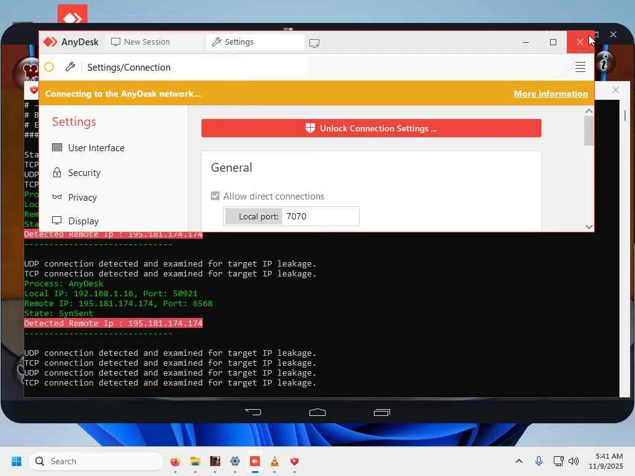Click 'Remote IP: 195.181.174.174, Port: 6568' line
The height and width of the screenshot is (476, 635).
[118, 304]
